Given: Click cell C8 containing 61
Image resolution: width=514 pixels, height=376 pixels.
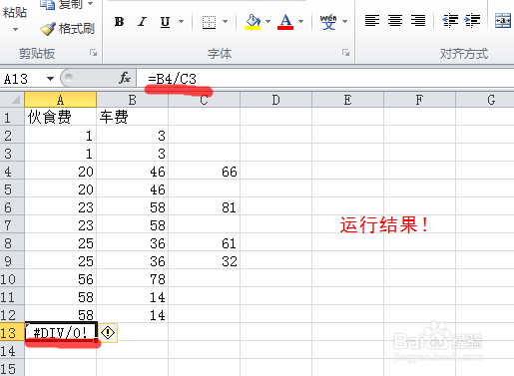Looking at the screenshot, I should click(205, 242).
